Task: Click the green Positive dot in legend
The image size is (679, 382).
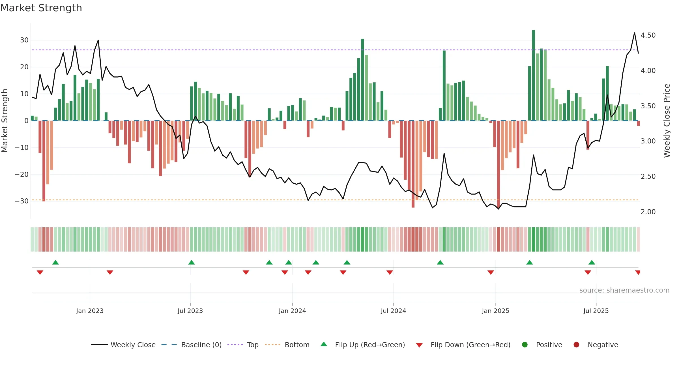Action: pos(525,345)
